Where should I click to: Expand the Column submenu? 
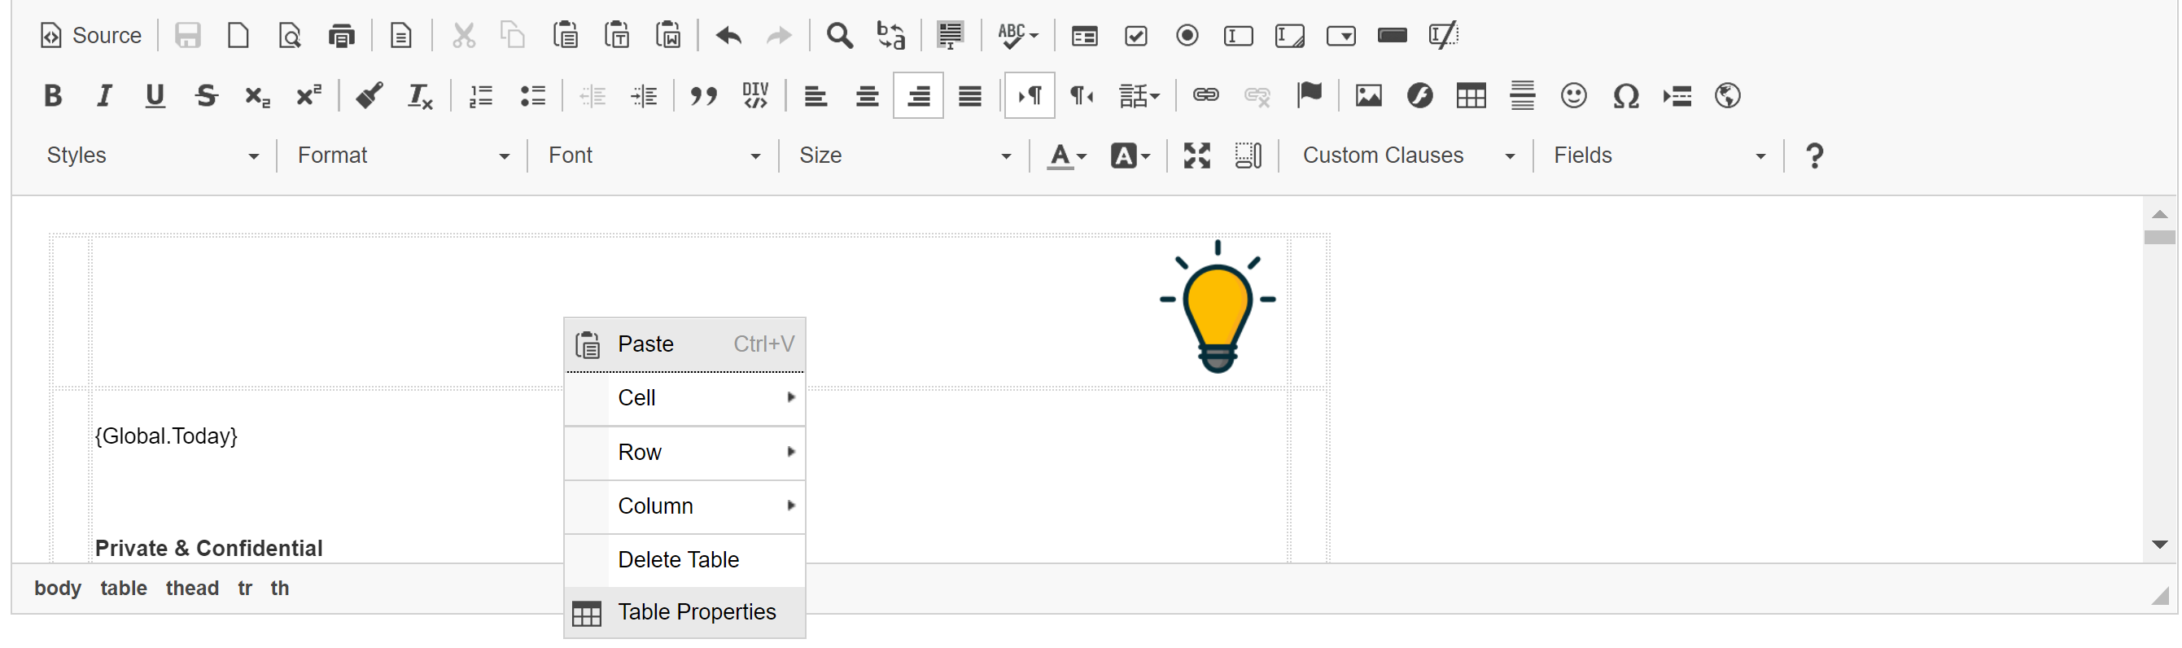[x=684, y=506]
